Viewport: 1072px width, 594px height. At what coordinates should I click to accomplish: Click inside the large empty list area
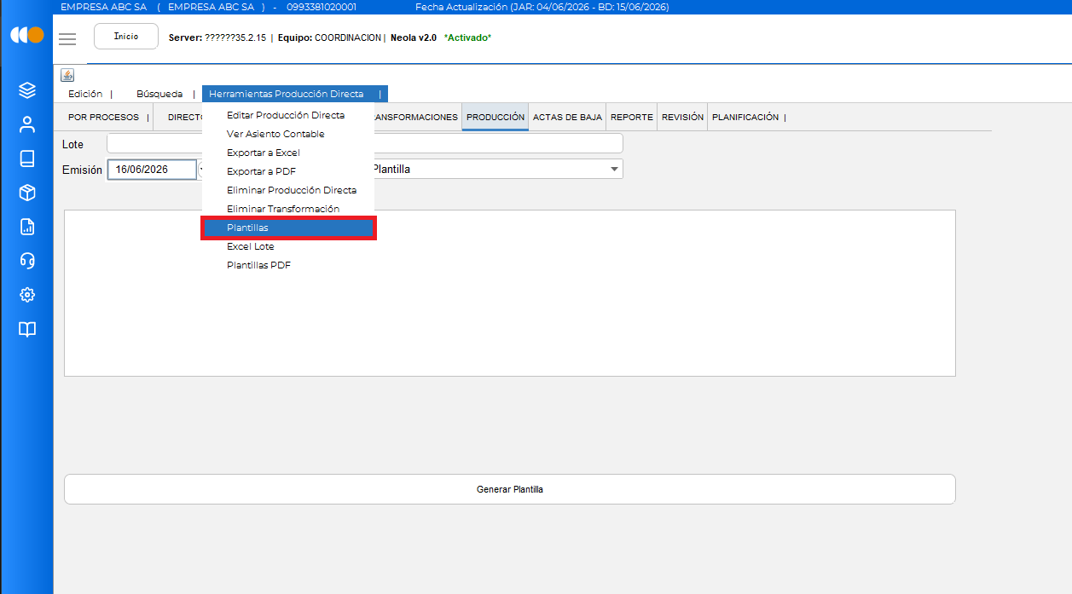[x=510, y=293]
